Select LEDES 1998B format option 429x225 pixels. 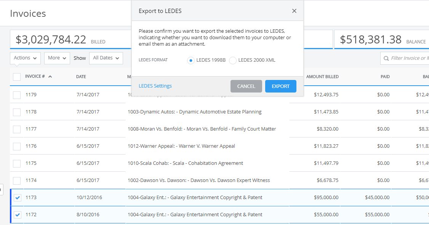point(191,60)
